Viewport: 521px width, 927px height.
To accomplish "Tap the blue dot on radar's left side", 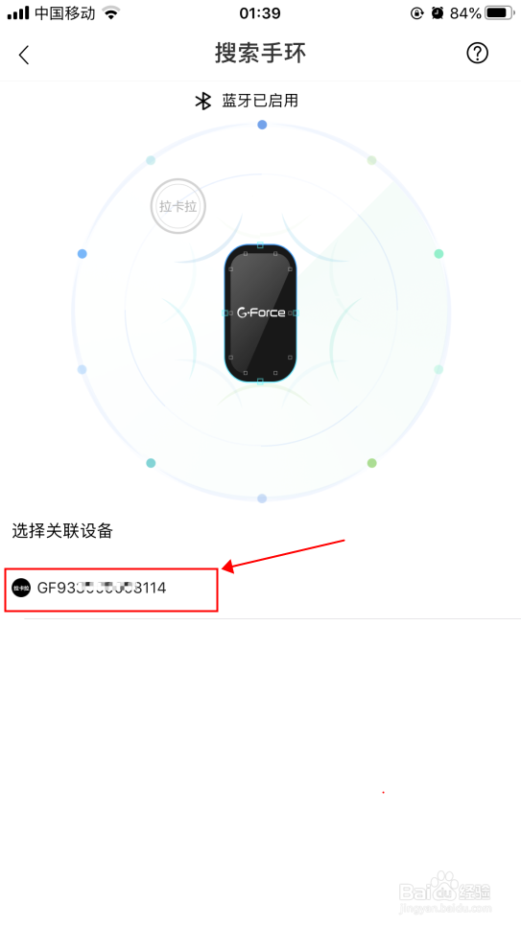I will pyautogui.click(x=83, y=254).
